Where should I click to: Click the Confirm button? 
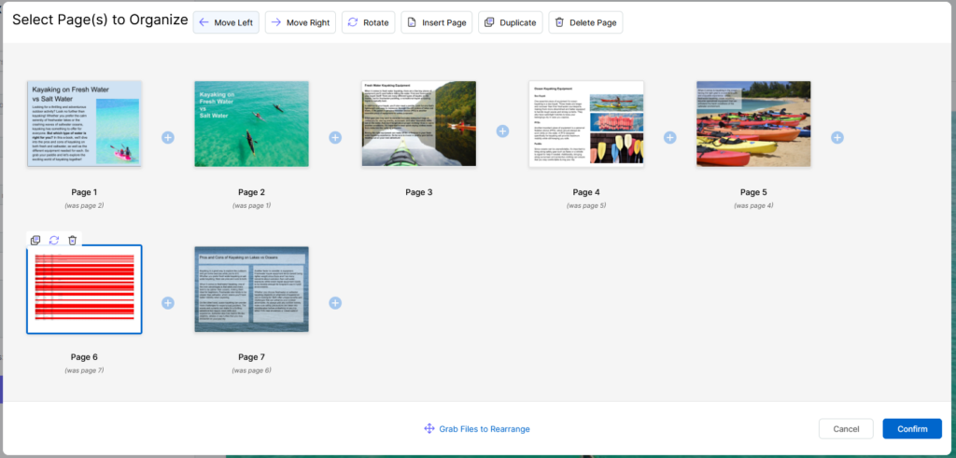tap(912, 429)
